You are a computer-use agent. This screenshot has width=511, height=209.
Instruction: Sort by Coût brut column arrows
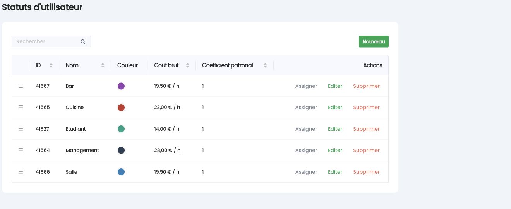187,65
